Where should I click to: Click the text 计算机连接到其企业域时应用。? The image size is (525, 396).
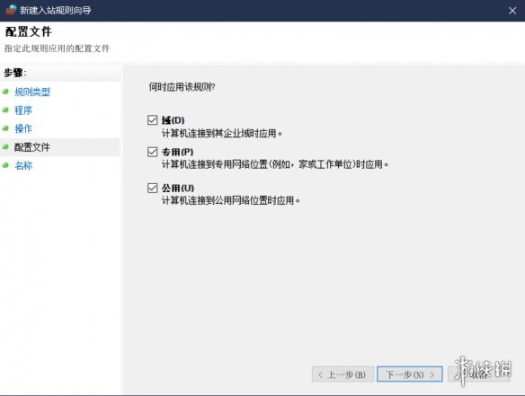point(222,133)
